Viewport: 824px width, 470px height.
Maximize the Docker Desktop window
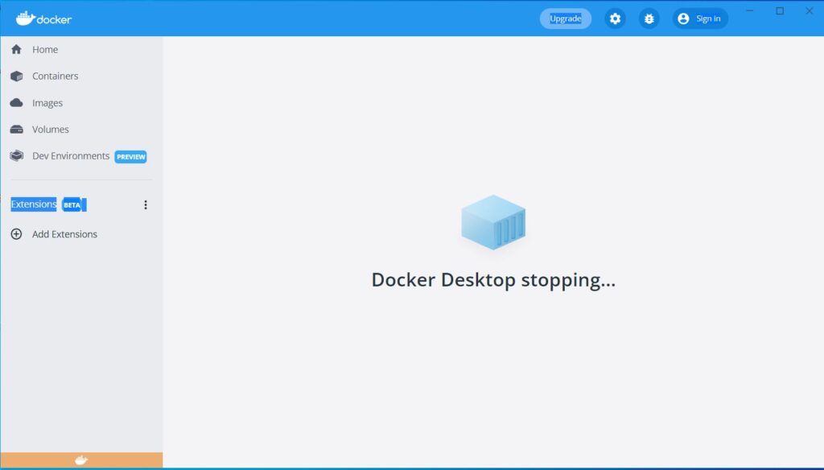click(780, 10)
